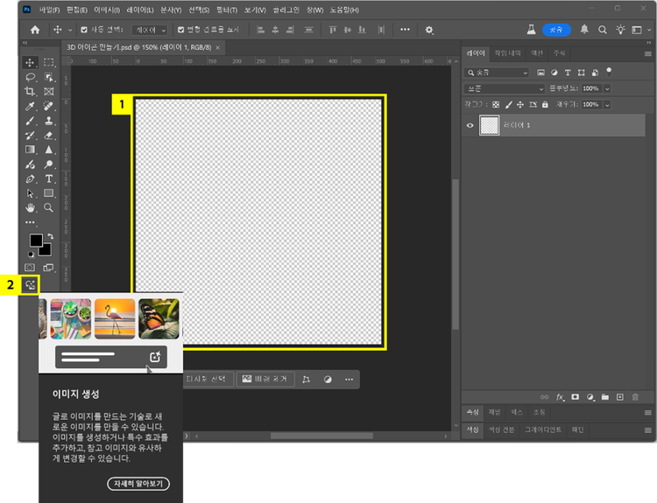Hide 레이어 1 using the eye icon
The height and width of the screenshot is (503, 657).
pyautogui.click(x=470, y=125)
